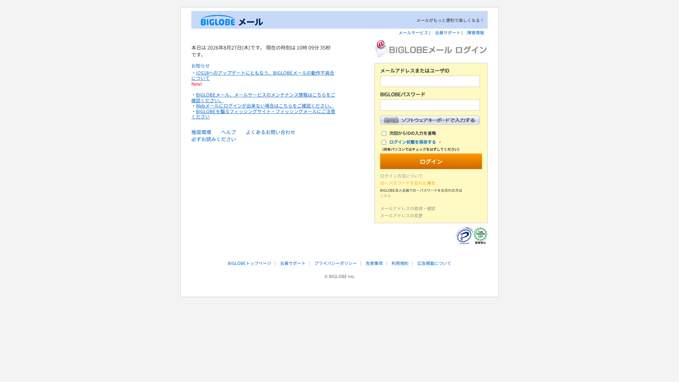
Task: Click the orange ログイン button
Action: (431, 161)
